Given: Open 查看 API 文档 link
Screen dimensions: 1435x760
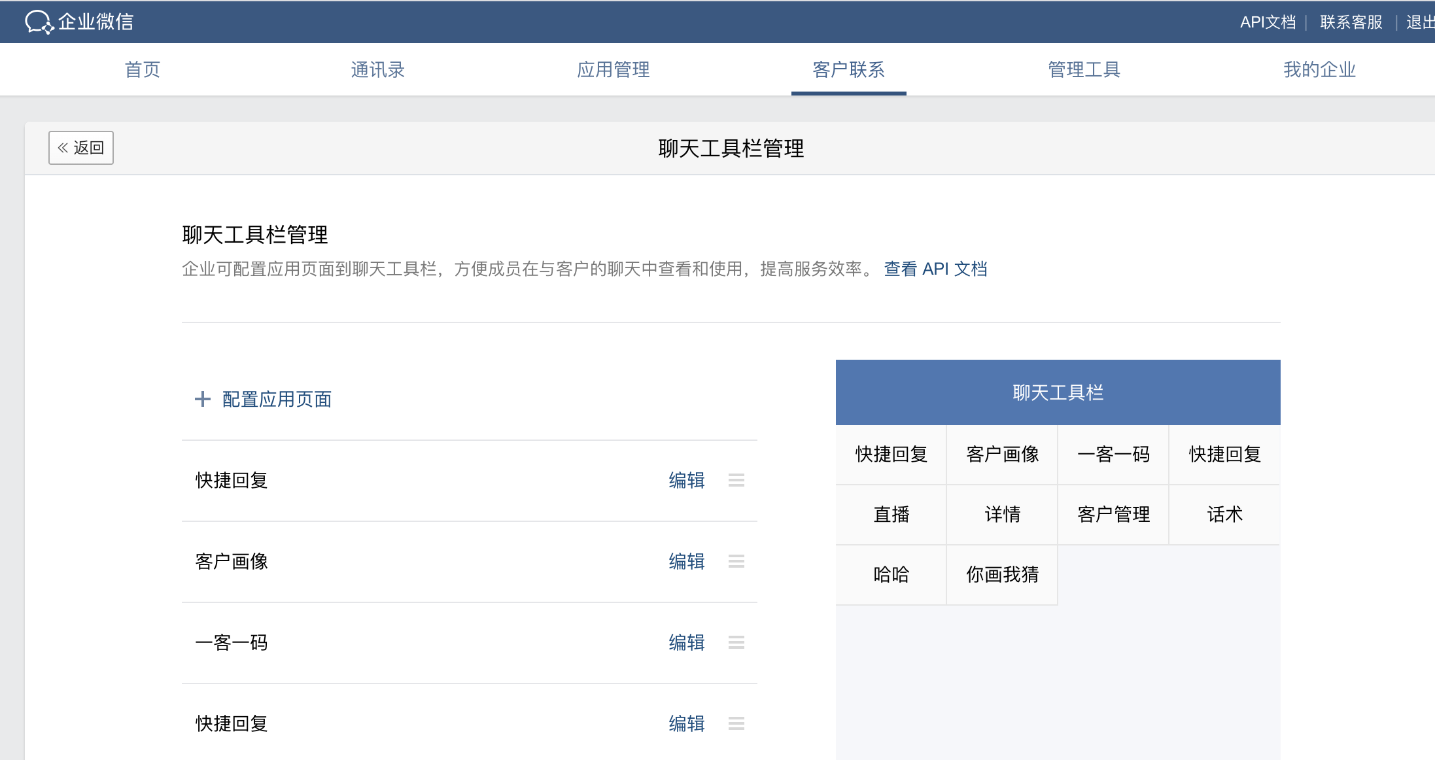Looking at the screenshot, I should (x=935, y=269).
